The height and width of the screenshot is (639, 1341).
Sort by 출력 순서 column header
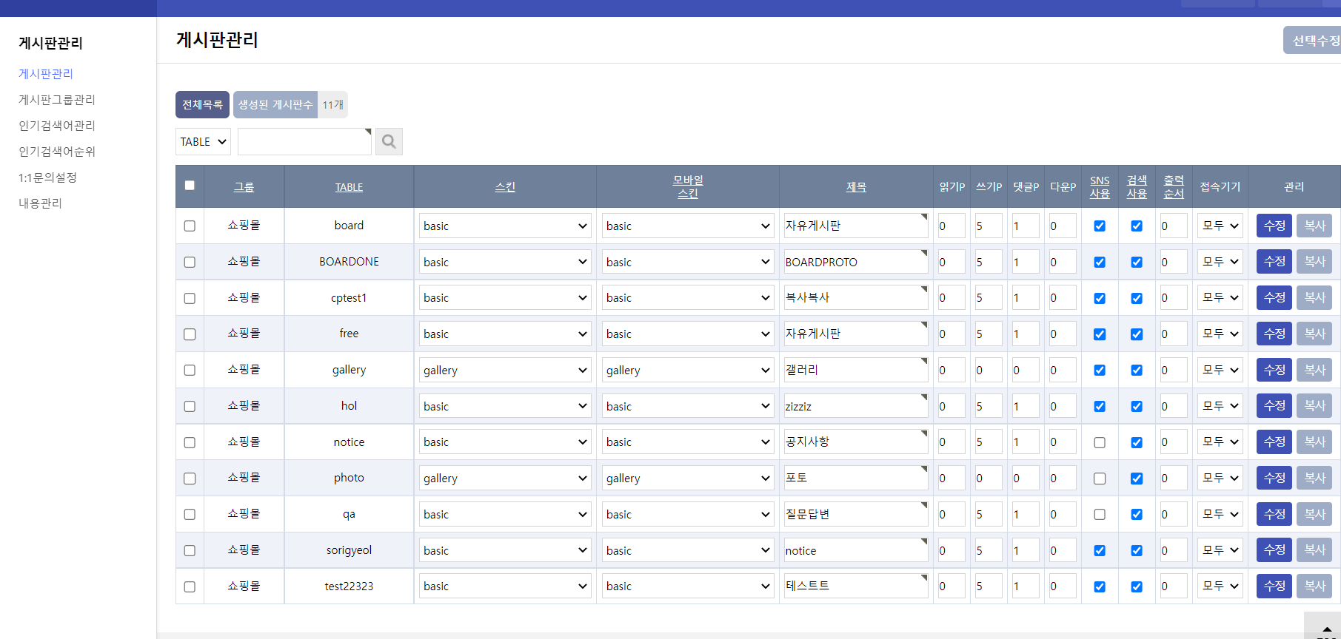1174,186
